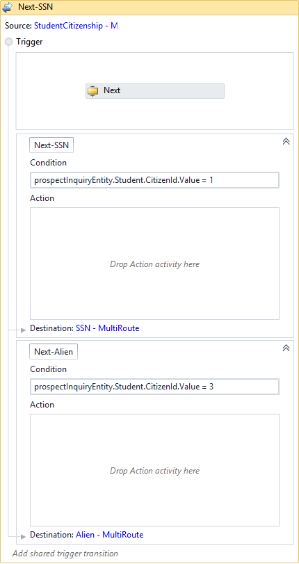Collapse the Next-SSN transition section
299x564 pixels.
pos(286,141)
